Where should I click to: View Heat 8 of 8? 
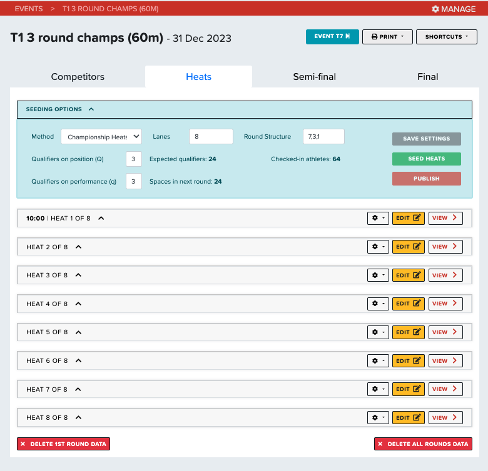coord(445,417)
